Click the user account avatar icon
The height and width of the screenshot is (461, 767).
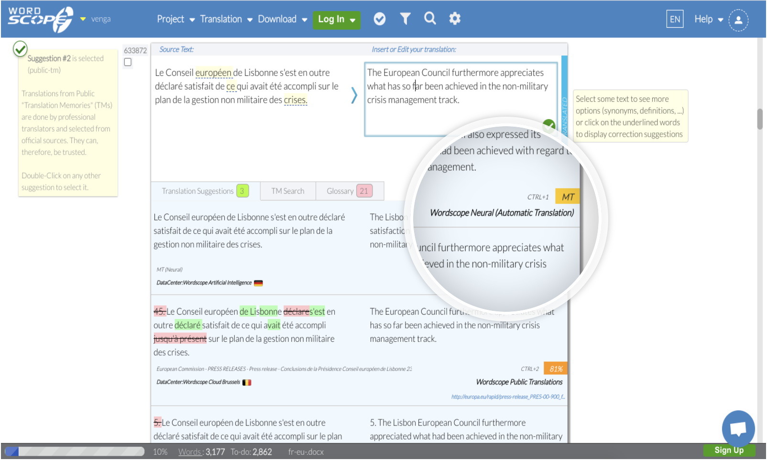click(x=738, y=21)
